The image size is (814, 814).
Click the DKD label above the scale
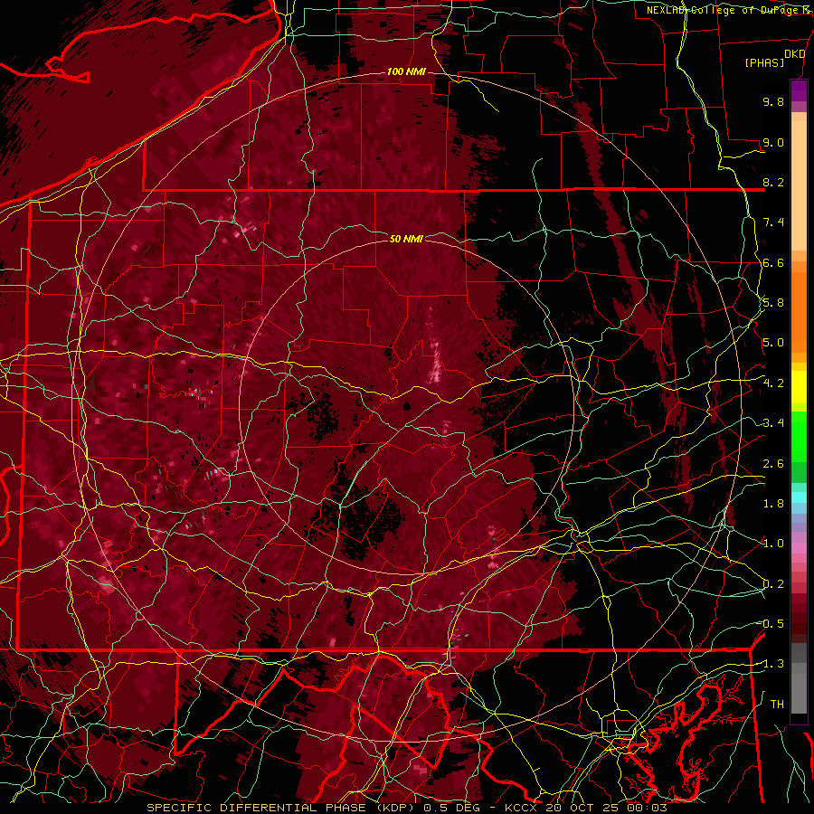795,54
